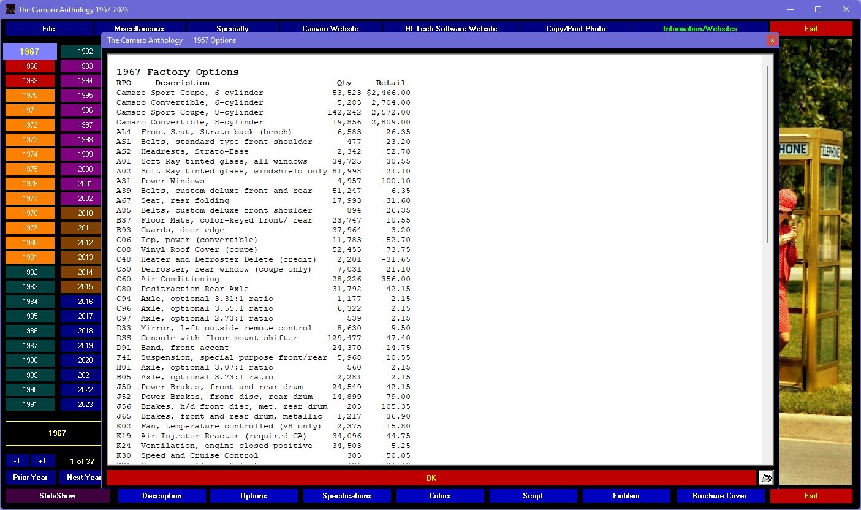Select year 2023

(81, 405)
